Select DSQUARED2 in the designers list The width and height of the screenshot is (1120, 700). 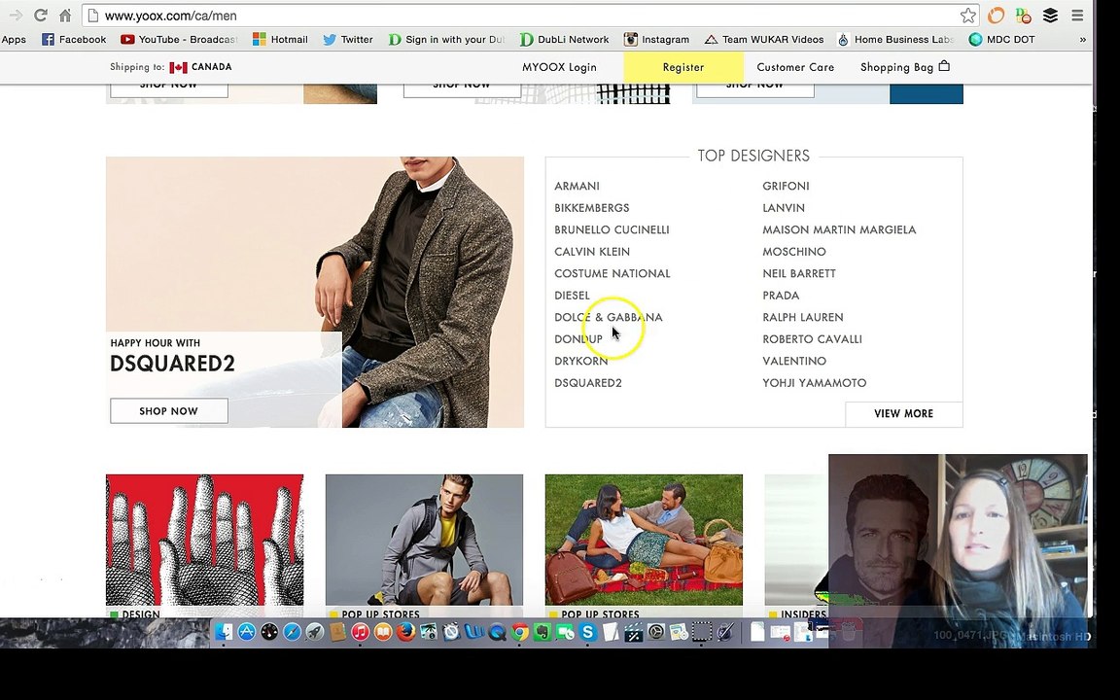tap(588, 383)
